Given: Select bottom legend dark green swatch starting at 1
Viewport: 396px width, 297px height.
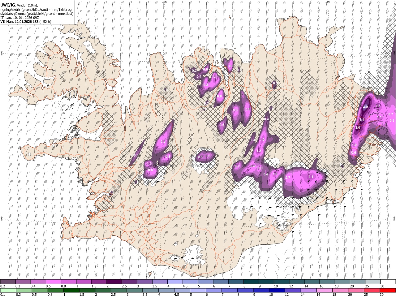Looking at the screenshot, I should 71,290.
